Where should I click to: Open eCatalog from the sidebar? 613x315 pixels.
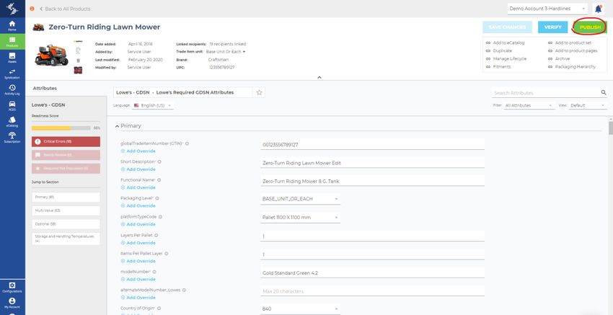12,122
